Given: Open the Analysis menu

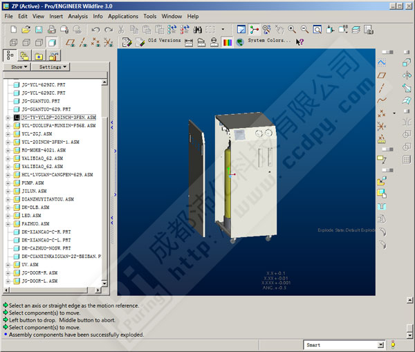Looking at the screenshot, I should click(77, 17).
